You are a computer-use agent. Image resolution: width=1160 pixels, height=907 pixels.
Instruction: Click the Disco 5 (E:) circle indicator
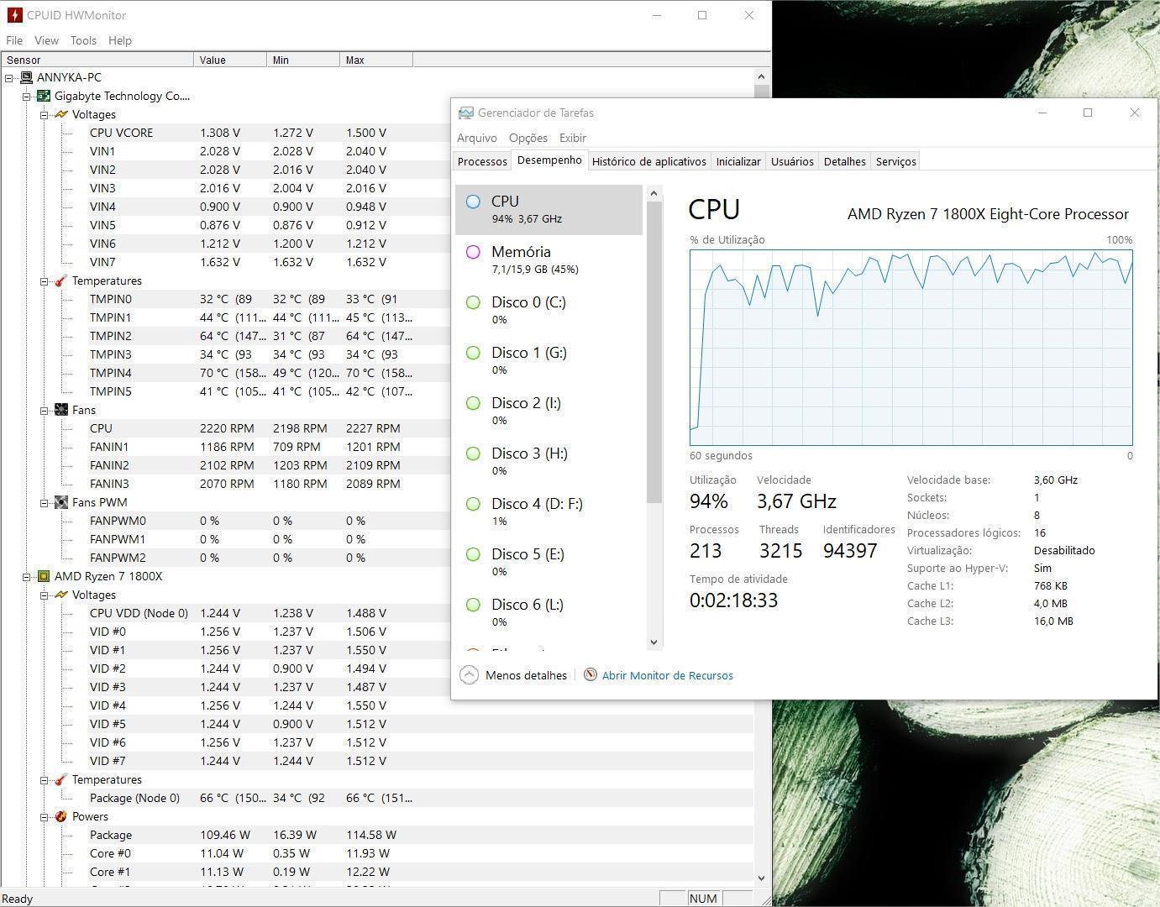473,554
